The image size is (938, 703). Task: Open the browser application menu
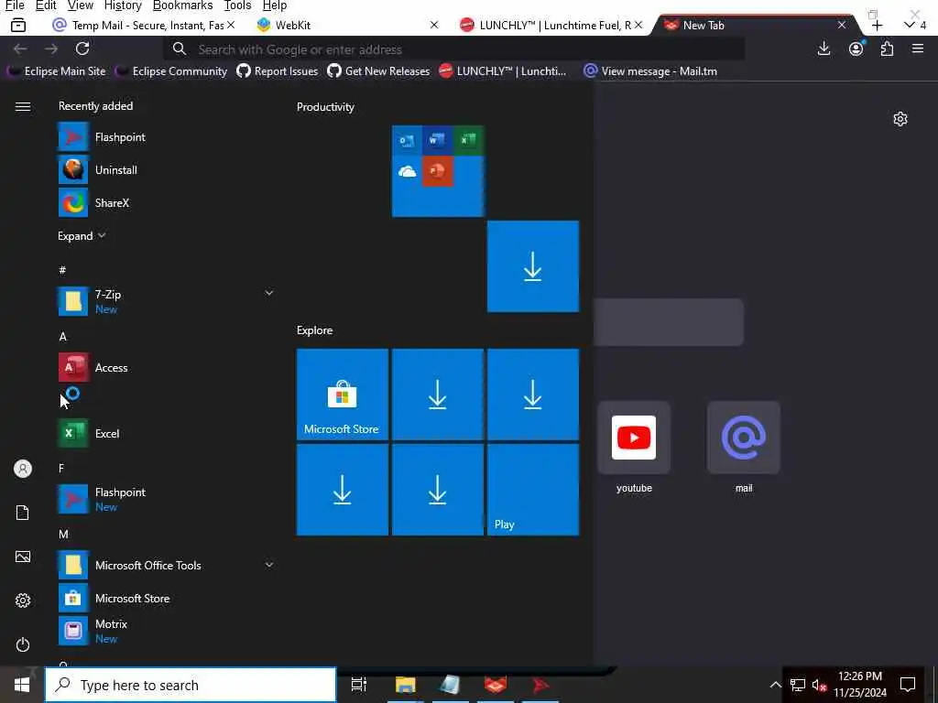pyautogui.click(x=918, y=49)
